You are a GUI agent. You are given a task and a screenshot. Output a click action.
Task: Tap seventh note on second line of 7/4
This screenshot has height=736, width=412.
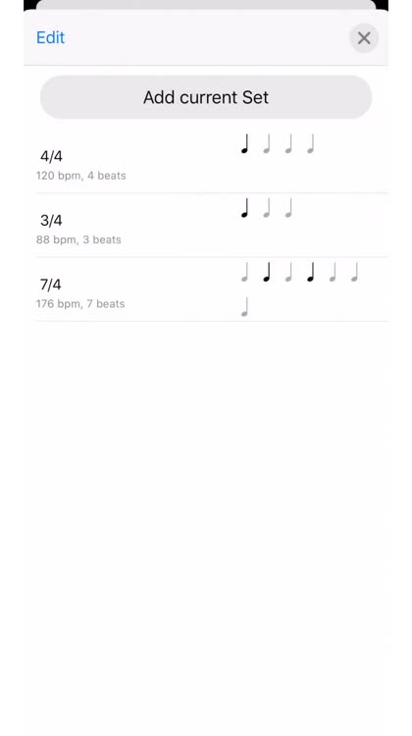pyautogui.click(x=244, y=307)
